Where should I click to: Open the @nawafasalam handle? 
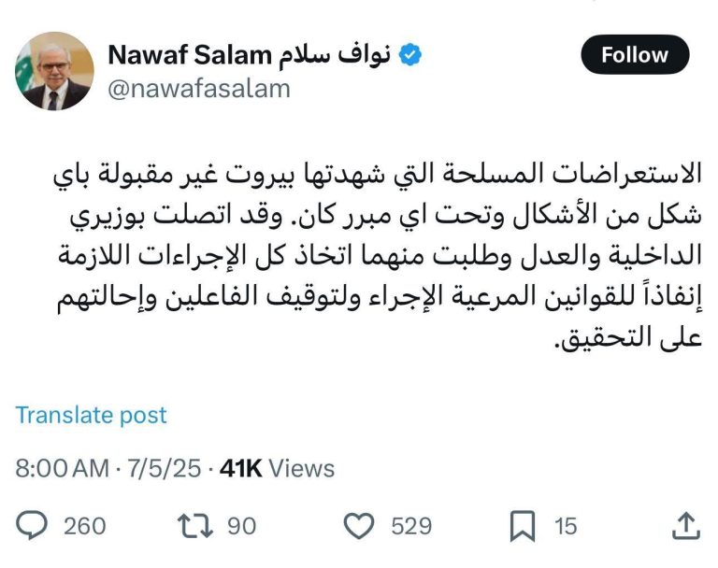pyautogui.click(x=199, y=89)
